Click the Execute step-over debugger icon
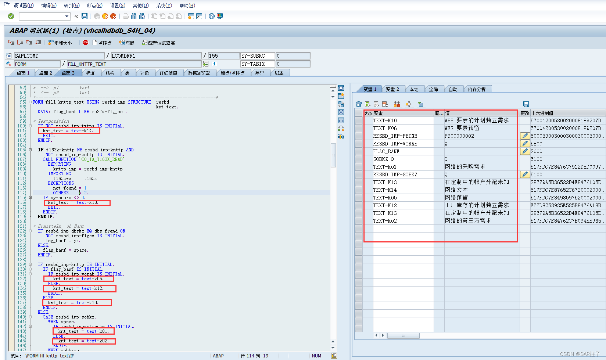Viewport: 606px width, 360px height. 20,43
